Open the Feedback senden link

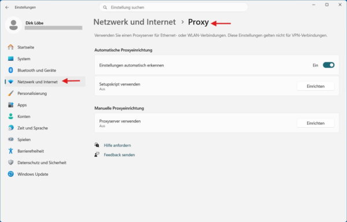pyautogui.click(x=119, y=155)
